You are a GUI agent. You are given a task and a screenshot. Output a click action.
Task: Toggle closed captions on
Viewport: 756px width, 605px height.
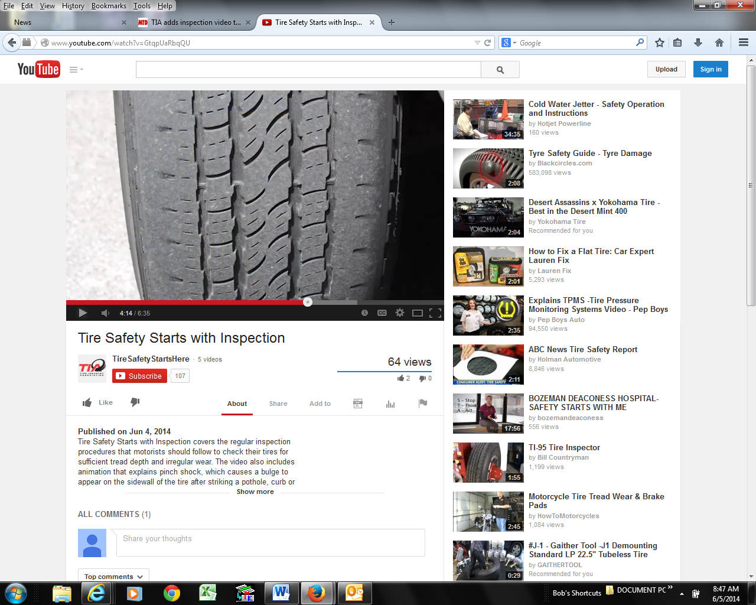tap(382, 313)
